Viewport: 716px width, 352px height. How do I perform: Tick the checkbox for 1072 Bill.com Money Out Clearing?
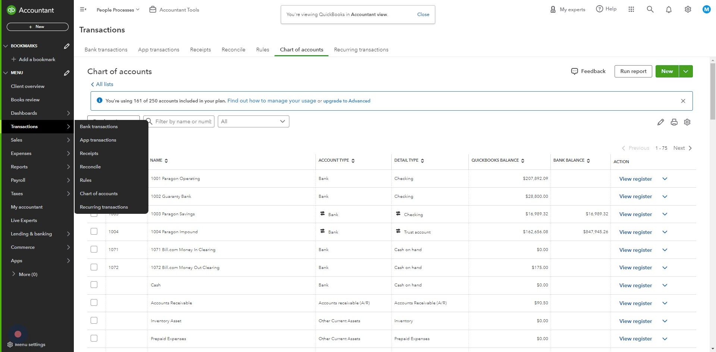[x=94, y=267]
